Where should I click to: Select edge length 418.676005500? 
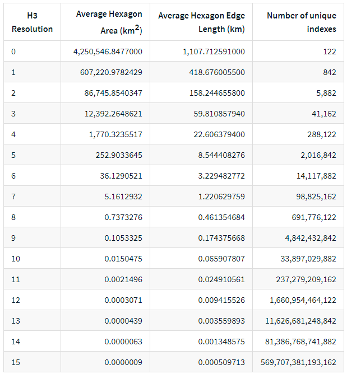217,72
